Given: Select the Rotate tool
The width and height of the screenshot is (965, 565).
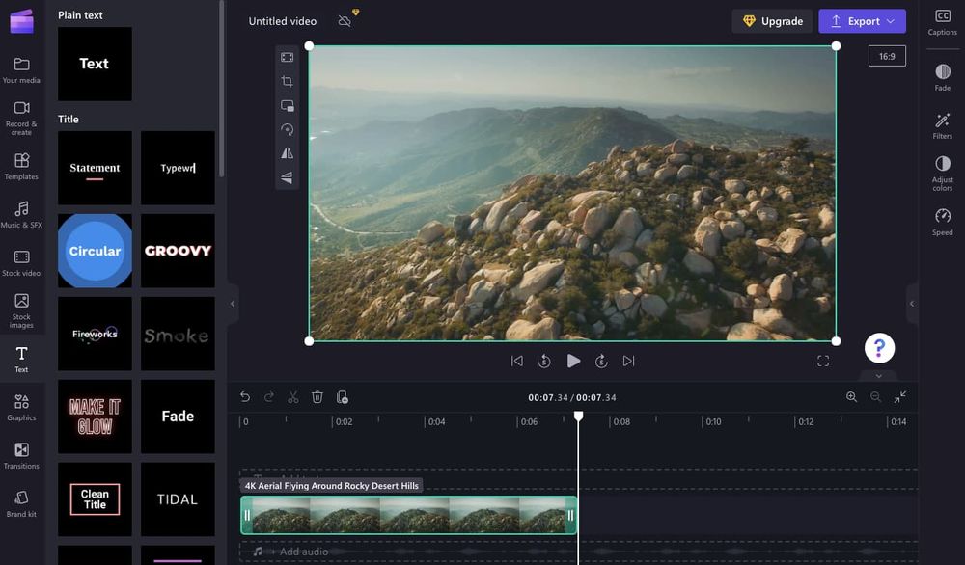Looking at the screenshot, I should point(287,129).
